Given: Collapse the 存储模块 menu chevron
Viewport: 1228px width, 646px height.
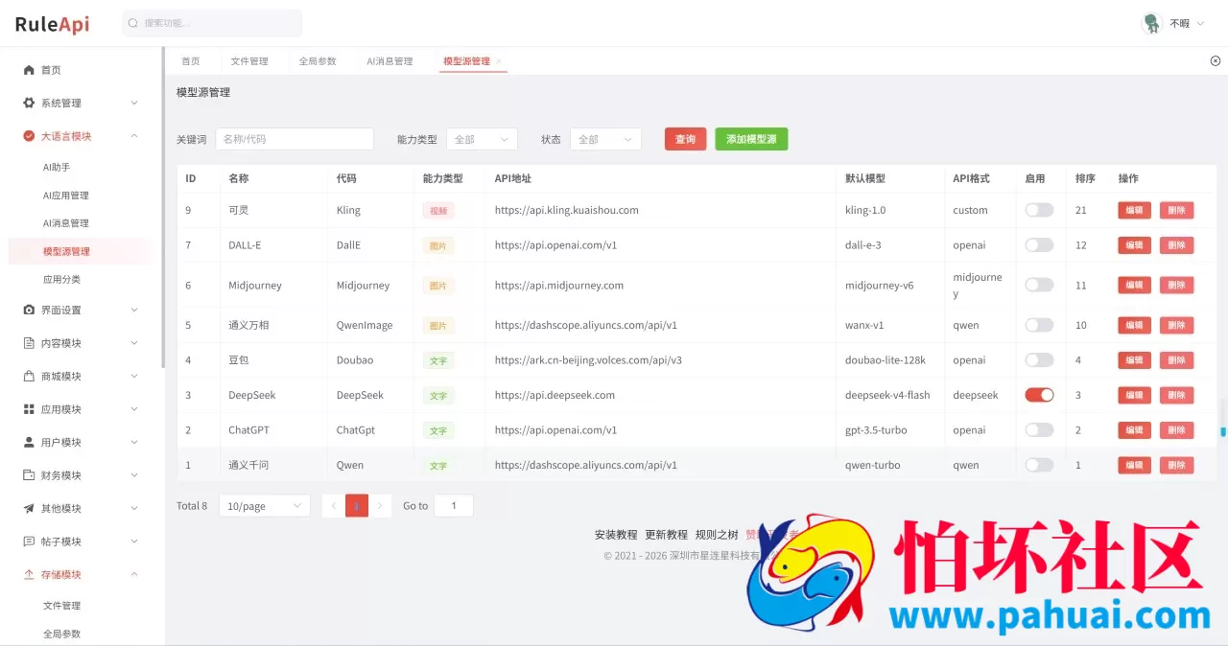Looking at the screenshot, I should [x=134, y=574].
